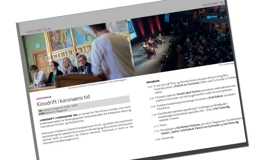Click the 'Halstvedt fra Kulturmeglerne AS' line
This screenshot has height=160, width=266.
(61, 141)
